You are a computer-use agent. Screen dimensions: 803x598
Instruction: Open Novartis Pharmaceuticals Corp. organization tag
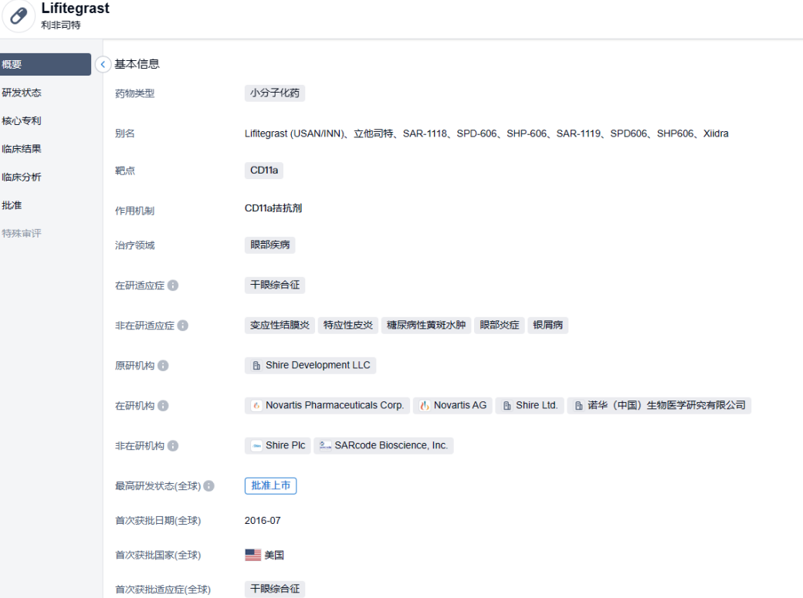(327, 406)
